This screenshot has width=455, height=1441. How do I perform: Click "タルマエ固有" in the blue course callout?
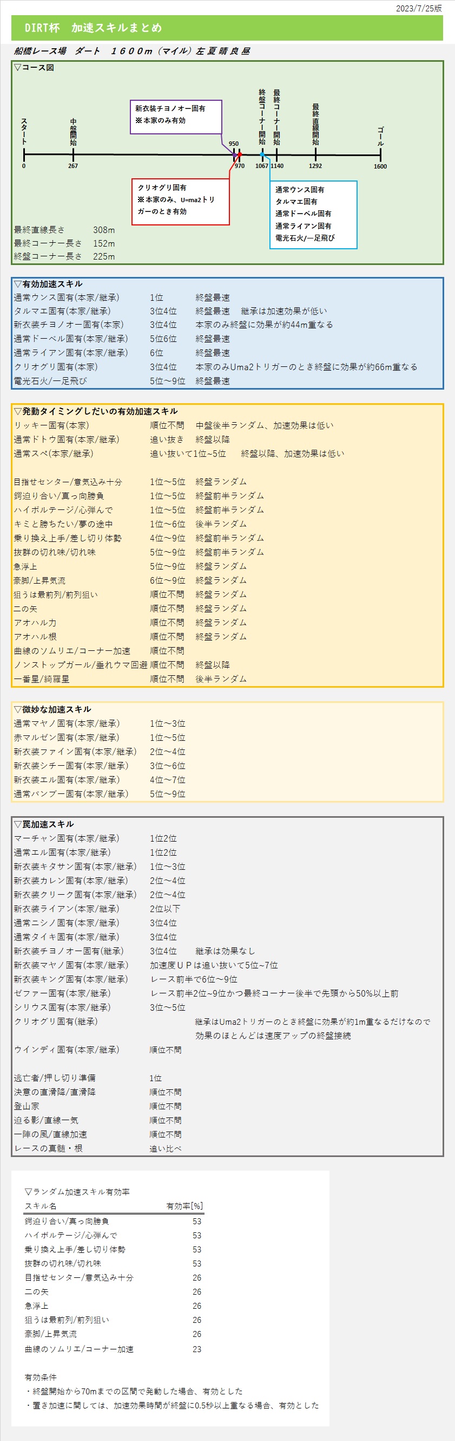[x=296, y=202]
